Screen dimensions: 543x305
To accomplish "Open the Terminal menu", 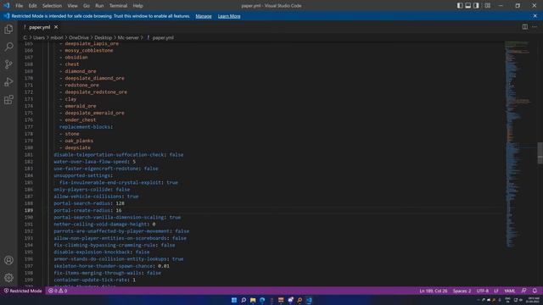I will click(x=118, y=6).
